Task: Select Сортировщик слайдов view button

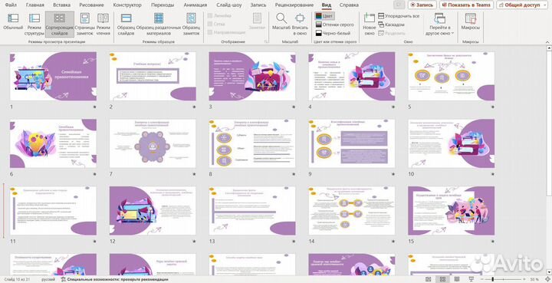Action: pos(60,24)
